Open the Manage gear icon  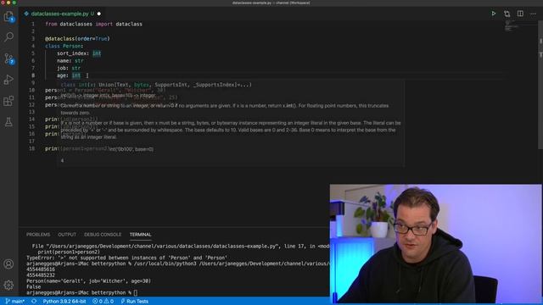pos(8,285)
